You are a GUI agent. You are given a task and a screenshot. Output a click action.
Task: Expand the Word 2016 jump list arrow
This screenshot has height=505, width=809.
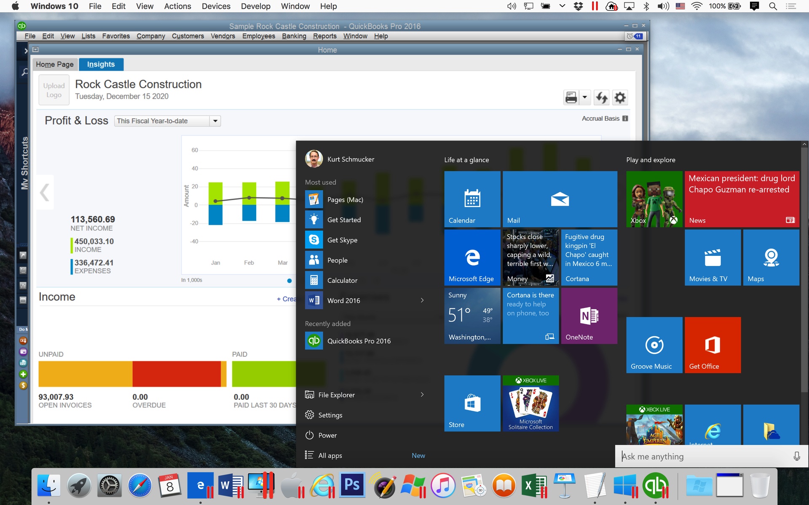(x=422, y=300)
